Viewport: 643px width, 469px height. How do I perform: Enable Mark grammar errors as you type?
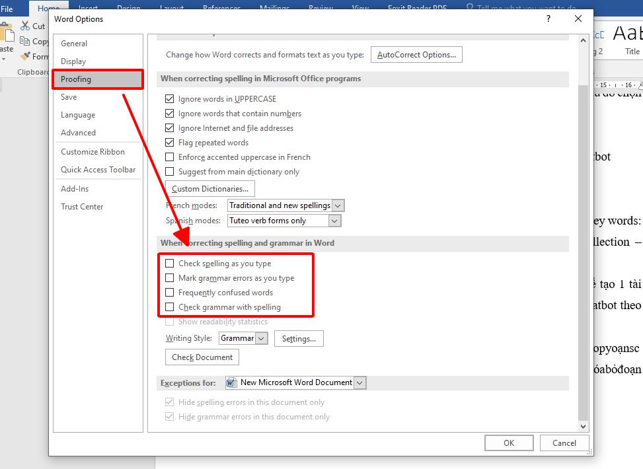point(169,278)
